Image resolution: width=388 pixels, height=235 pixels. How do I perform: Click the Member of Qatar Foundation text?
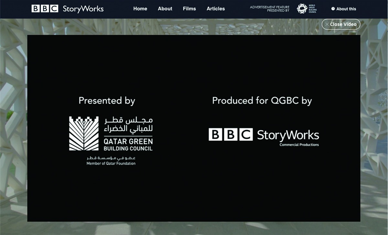(111, 164)
